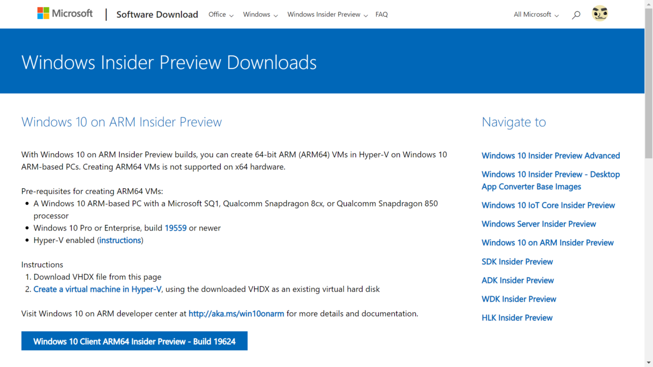653x367 pixels.
Task: Open build 19559 link
Action: click(x=176, y=228)
